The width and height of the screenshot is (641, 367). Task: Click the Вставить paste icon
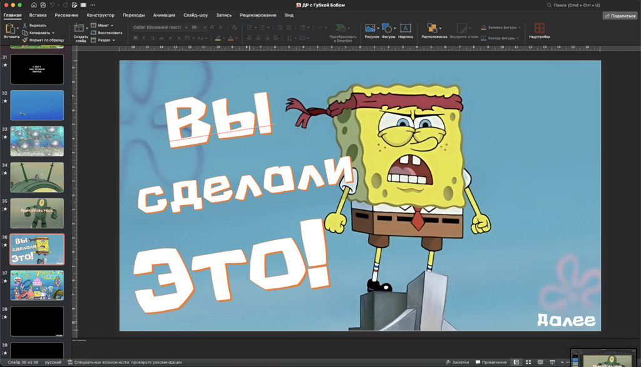10,29
